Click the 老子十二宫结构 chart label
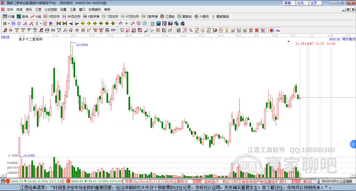Screen dimensions: 356x191 pyautogui.click(x=31, y=39)
